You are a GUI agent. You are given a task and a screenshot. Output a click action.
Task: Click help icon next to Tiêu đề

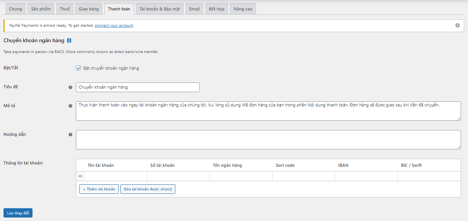point(70,87)
